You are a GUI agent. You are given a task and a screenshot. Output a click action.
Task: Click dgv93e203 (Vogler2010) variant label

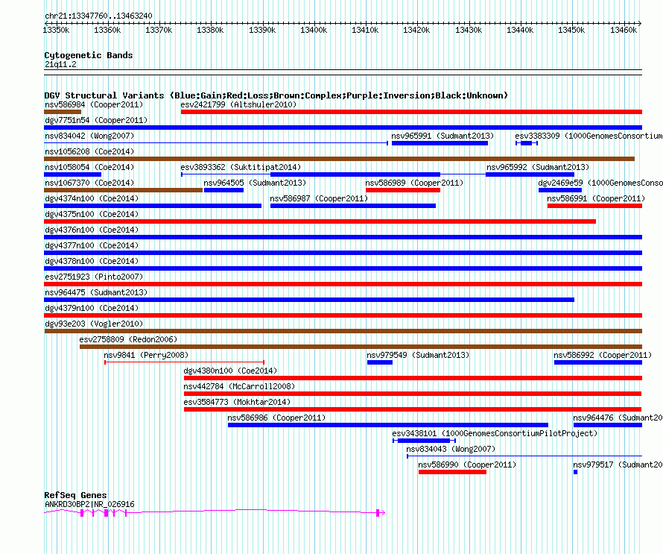94,324
